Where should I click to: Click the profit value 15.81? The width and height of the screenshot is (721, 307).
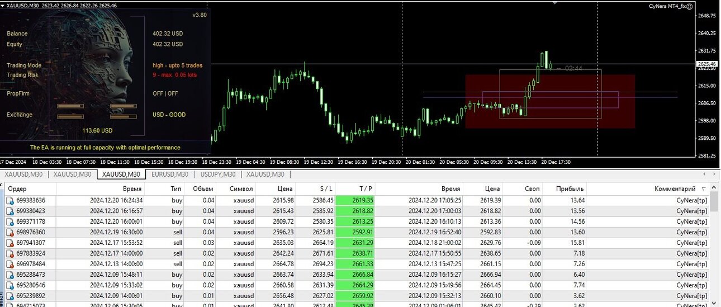click(576, 243)
